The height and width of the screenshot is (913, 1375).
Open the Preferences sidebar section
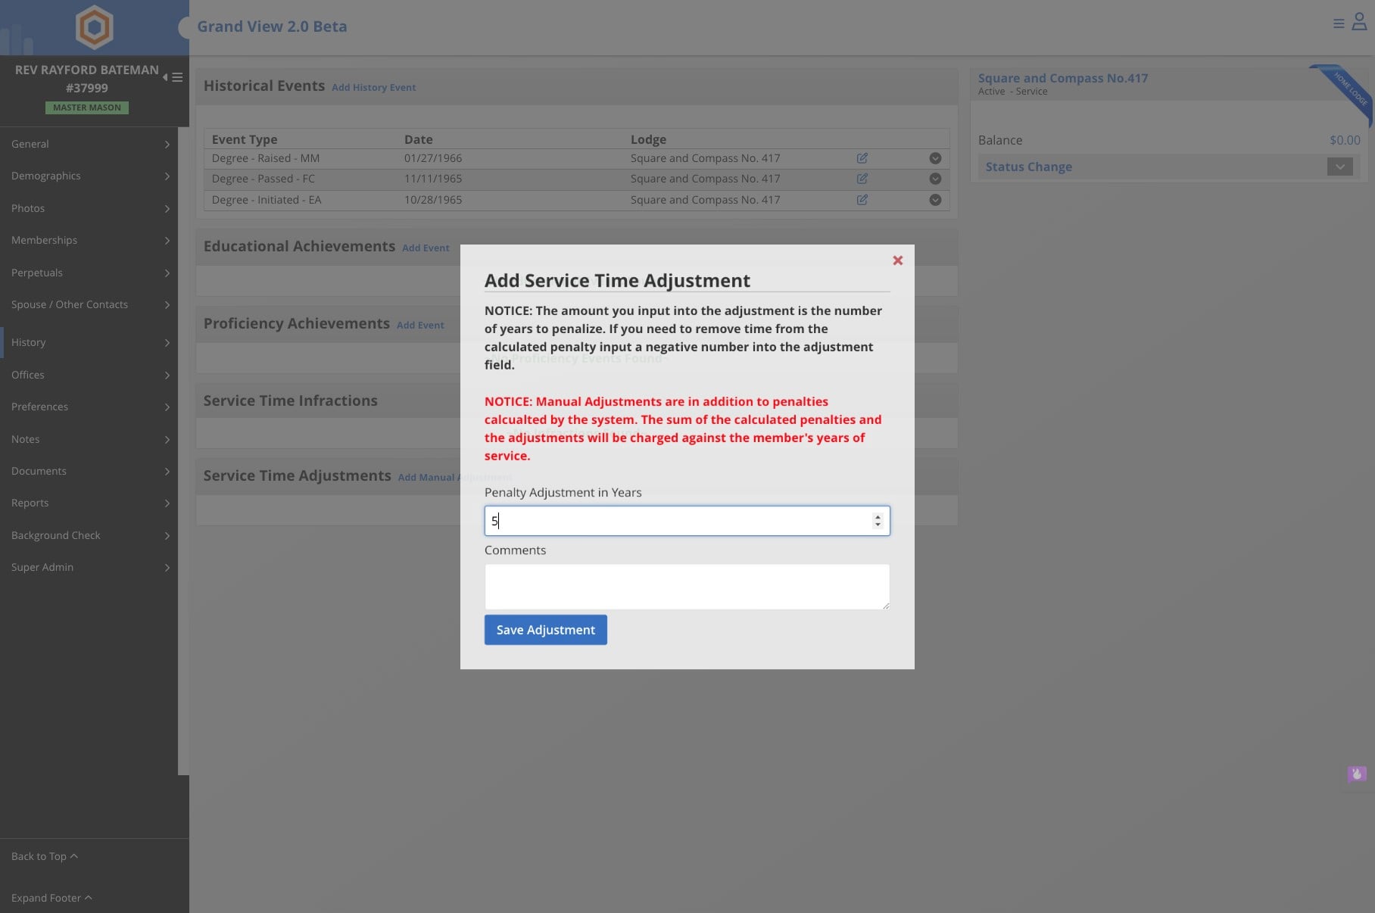(89, 407)
